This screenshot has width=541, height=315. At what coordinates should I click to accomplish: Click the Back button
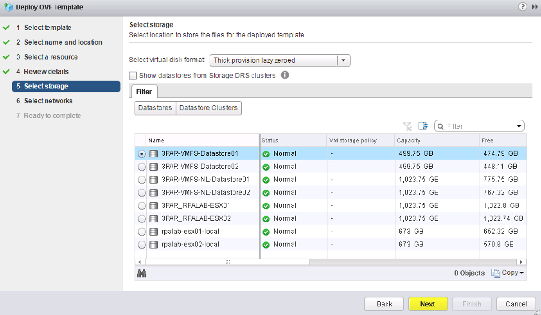point(384,304)
